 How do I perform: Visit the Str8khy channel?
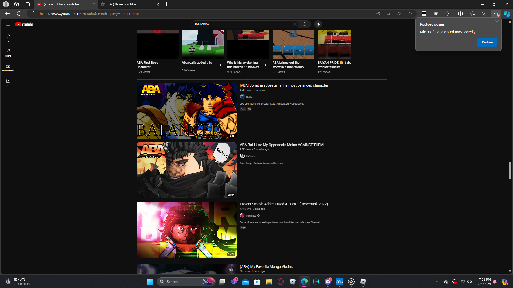pyautogui.click(x=250, y=97)
